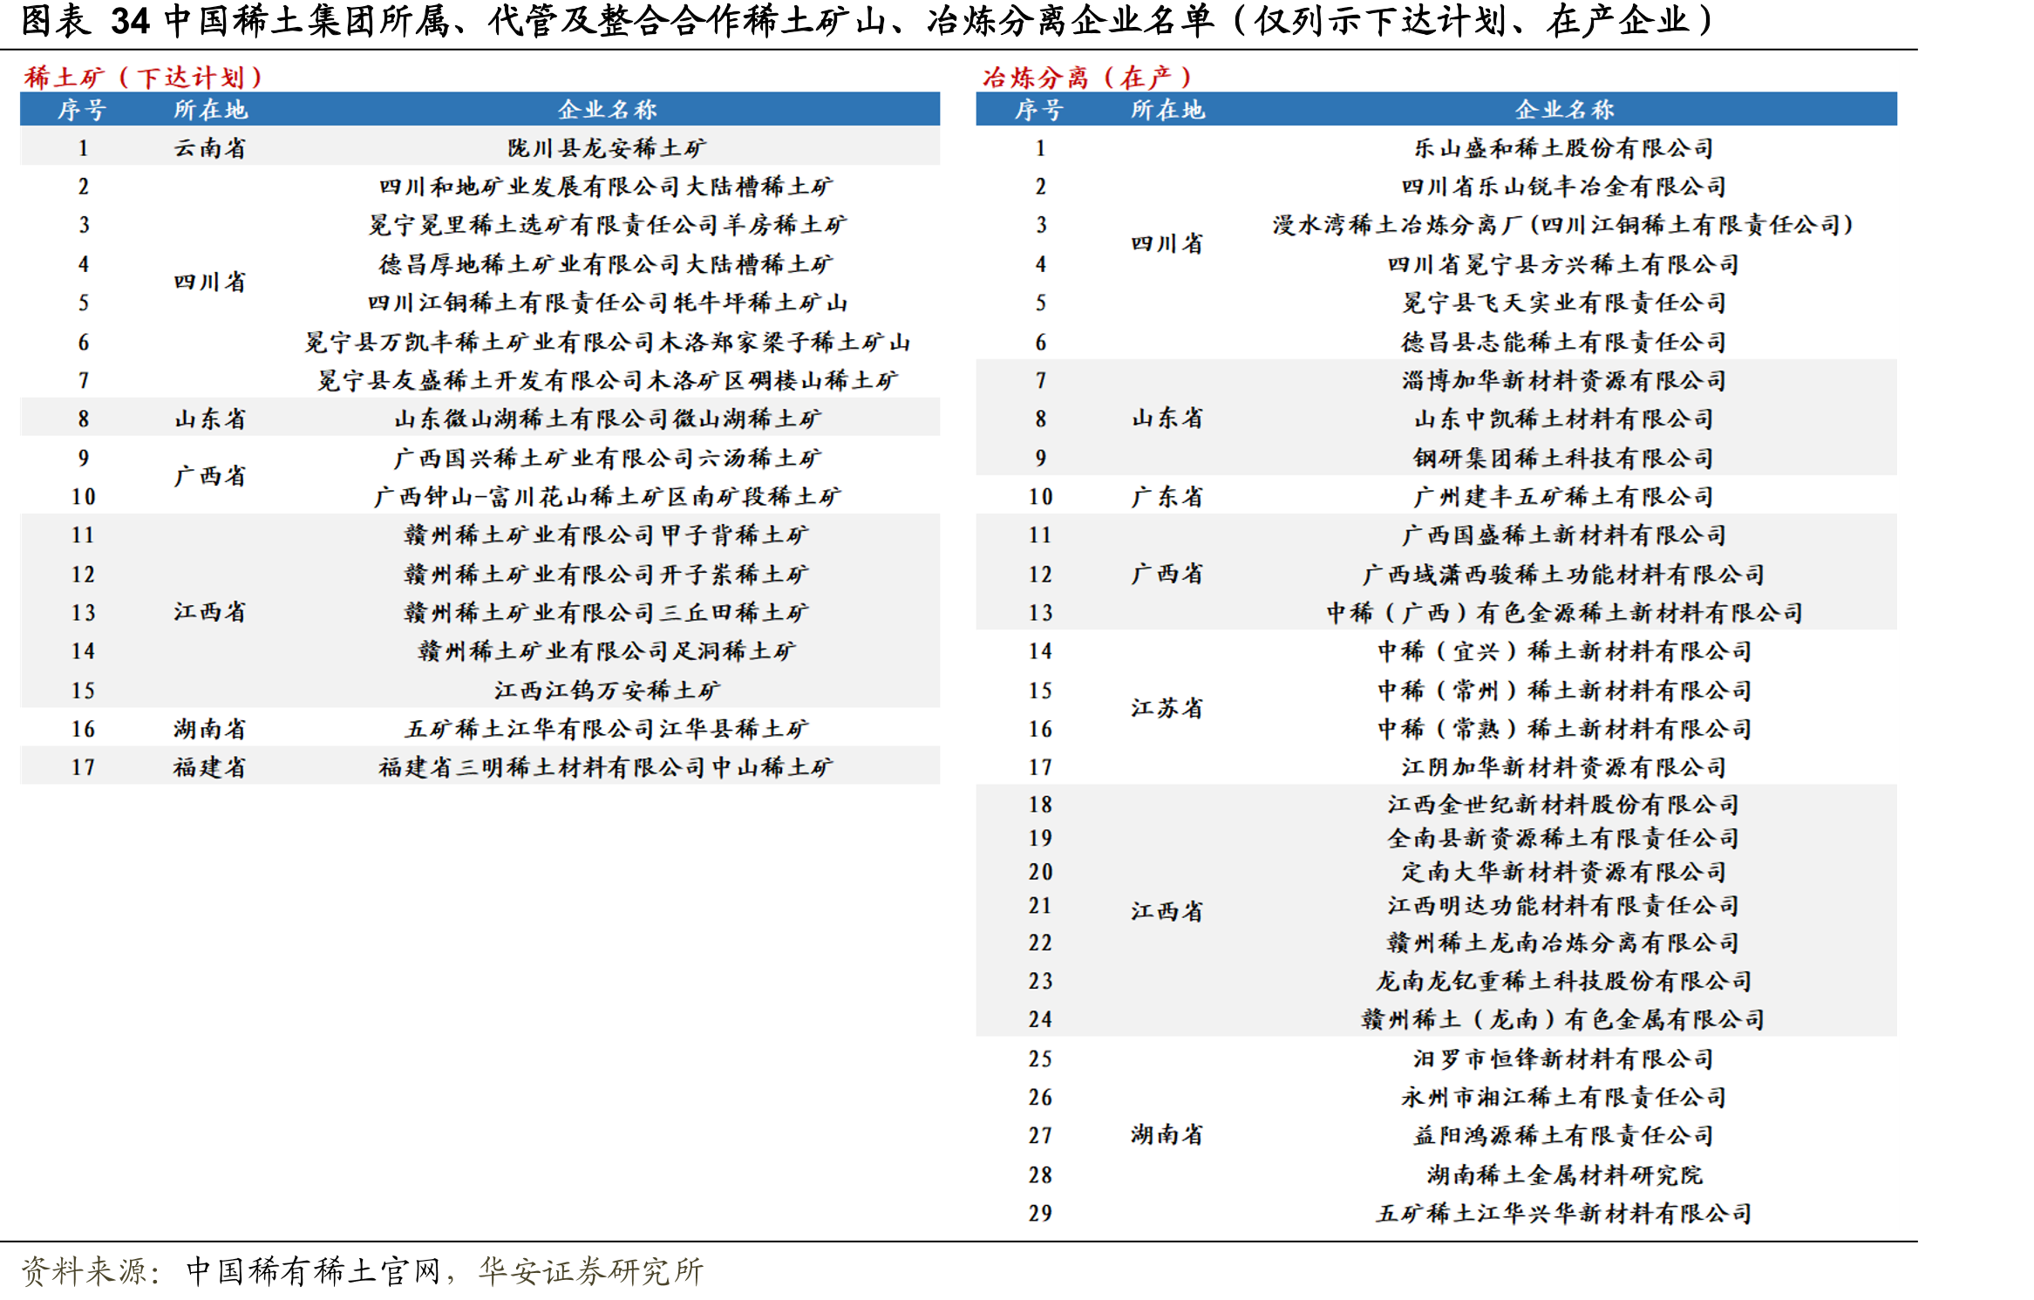This screenshot has width=2034, height=1300.
Task: Click '汨罗市恒锋新材料有限公司'
Action: point(1564,1058)
